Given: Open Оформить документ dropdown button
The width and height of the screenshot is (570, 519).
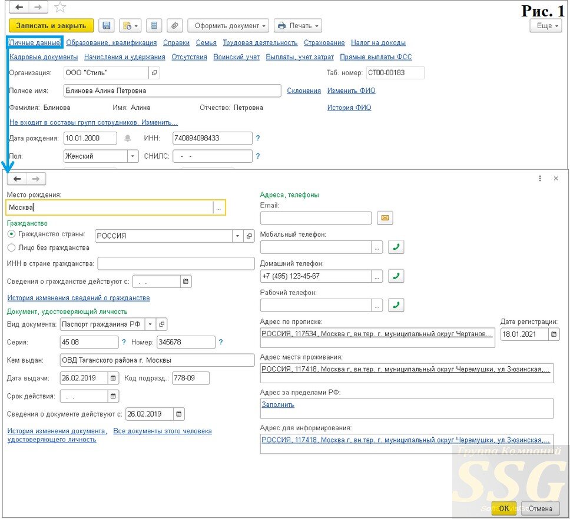Looking at the screenshot, I should 228,26.
